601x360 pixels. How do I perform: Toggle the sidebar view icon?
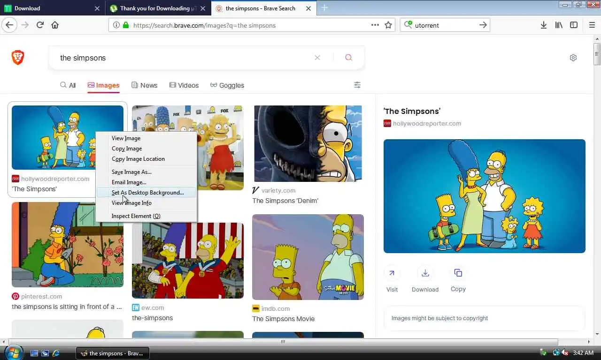[x=574, y=25]
